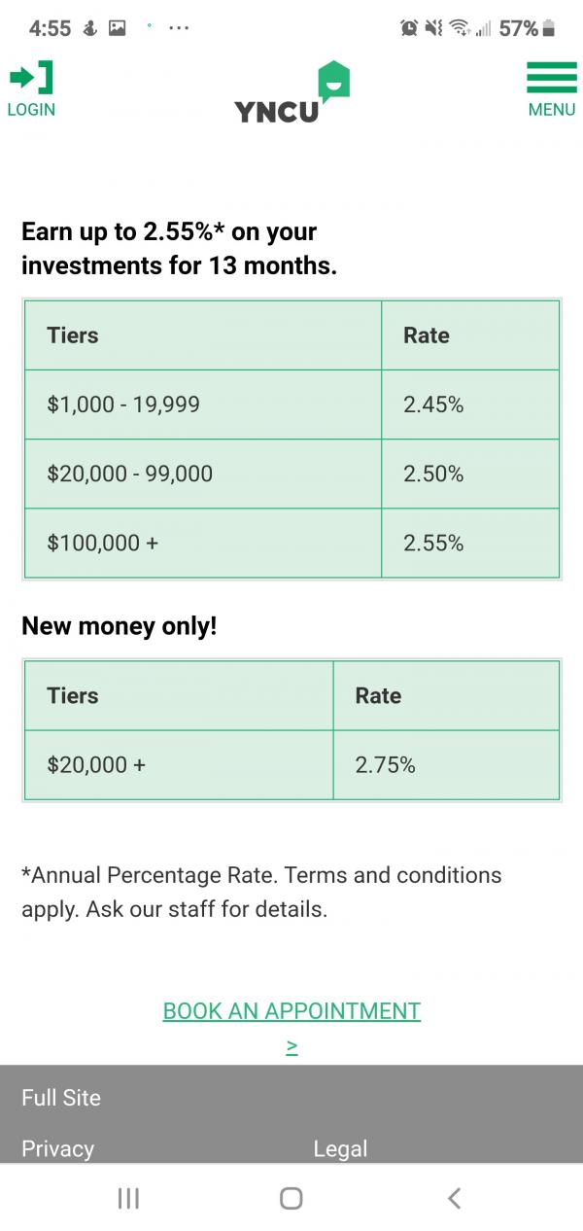Open the Privacy footer link
The image size is (583, 1231).
(58, 1148)
